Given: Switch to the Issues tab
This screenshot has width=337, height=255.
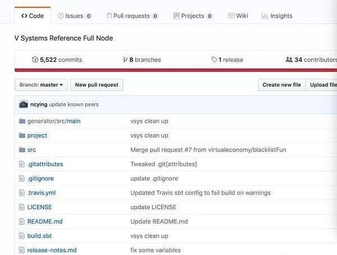Looking at the screenshot, I should 74,16.
